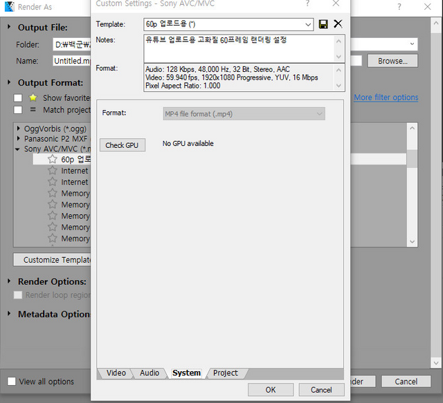
Task: Switch to the Audio tab
Action: click(150, 373)
